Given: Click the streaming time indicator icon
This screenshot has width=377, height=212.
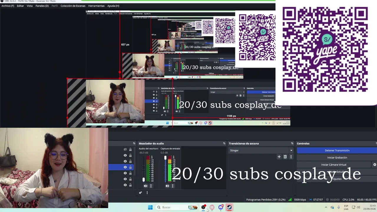Looking at the screenshot, I should 311,200.
